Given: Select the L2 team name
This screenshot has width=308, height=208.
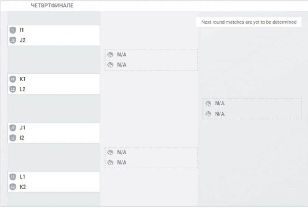Looking at the screenshot, I should point(23,89).
